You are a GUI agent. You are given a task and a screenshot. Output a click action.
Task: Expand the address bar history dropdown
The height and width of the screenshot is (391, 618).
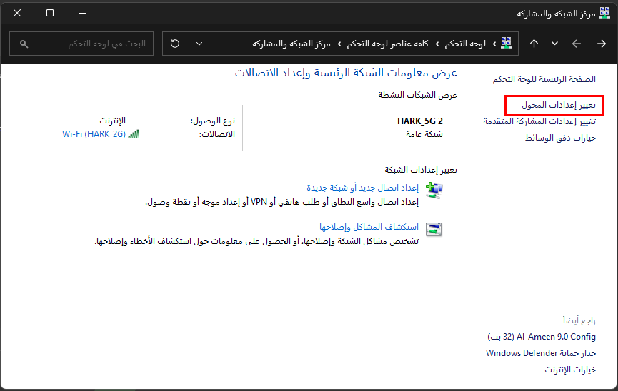coord(199,44)
